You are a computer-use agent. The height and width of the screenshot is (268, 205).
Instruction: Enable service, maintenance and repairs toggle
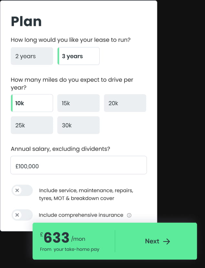tap(22, 191)
